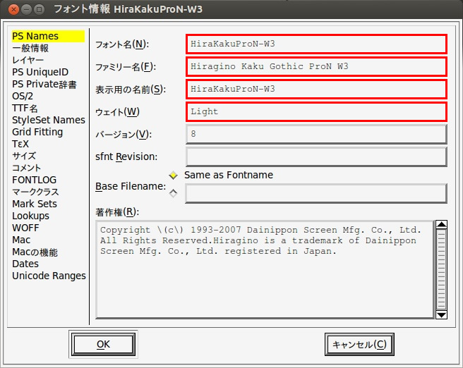This screenshot has width=463, height=368.
Task: Open Grid Fitting settings
Action: (37, 132)
